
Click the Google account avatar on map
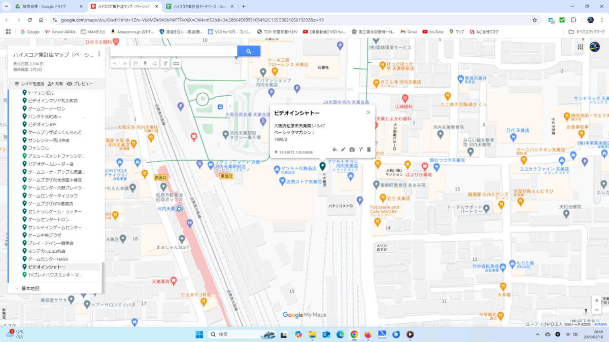point(594,47)
